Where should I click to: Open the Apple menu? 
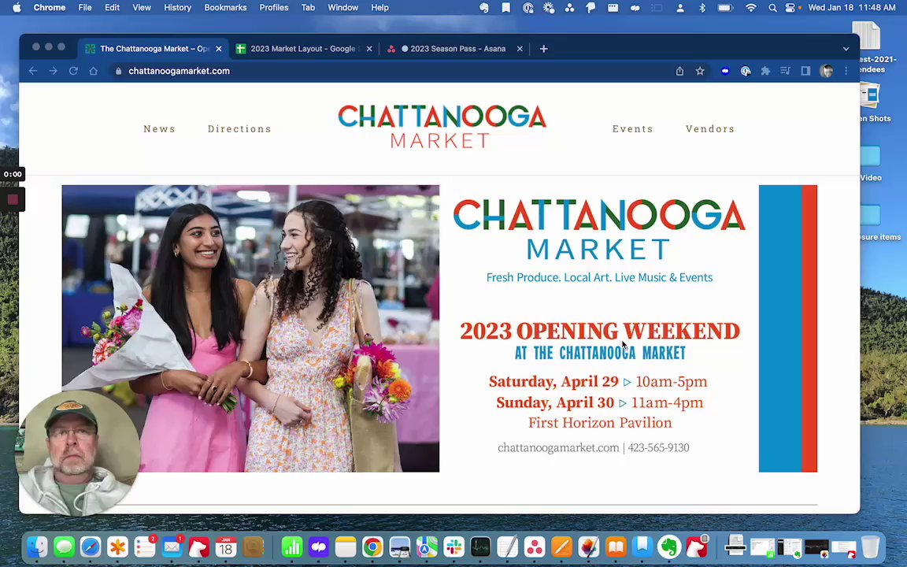(17, 8)
